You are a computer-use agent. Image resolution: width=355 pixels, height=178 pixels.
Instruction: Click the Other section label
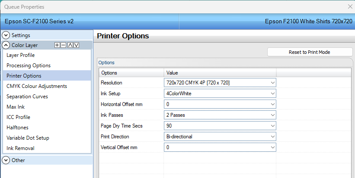click(18, 160)
